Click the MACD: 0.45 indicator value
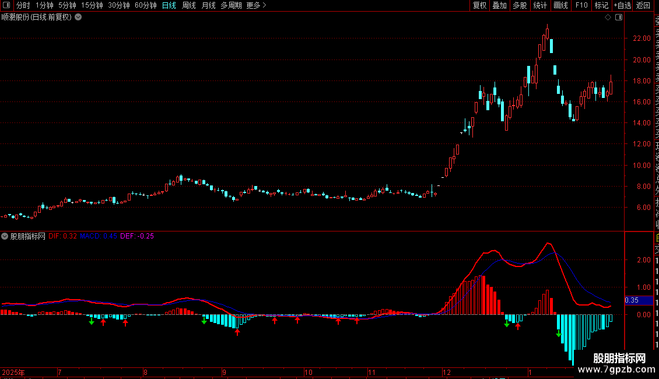 tap(99, 236)
